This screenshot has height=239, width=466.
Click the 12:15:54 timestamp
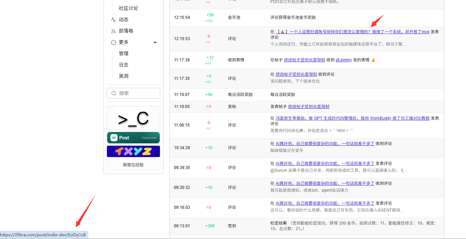coord(182,17)
